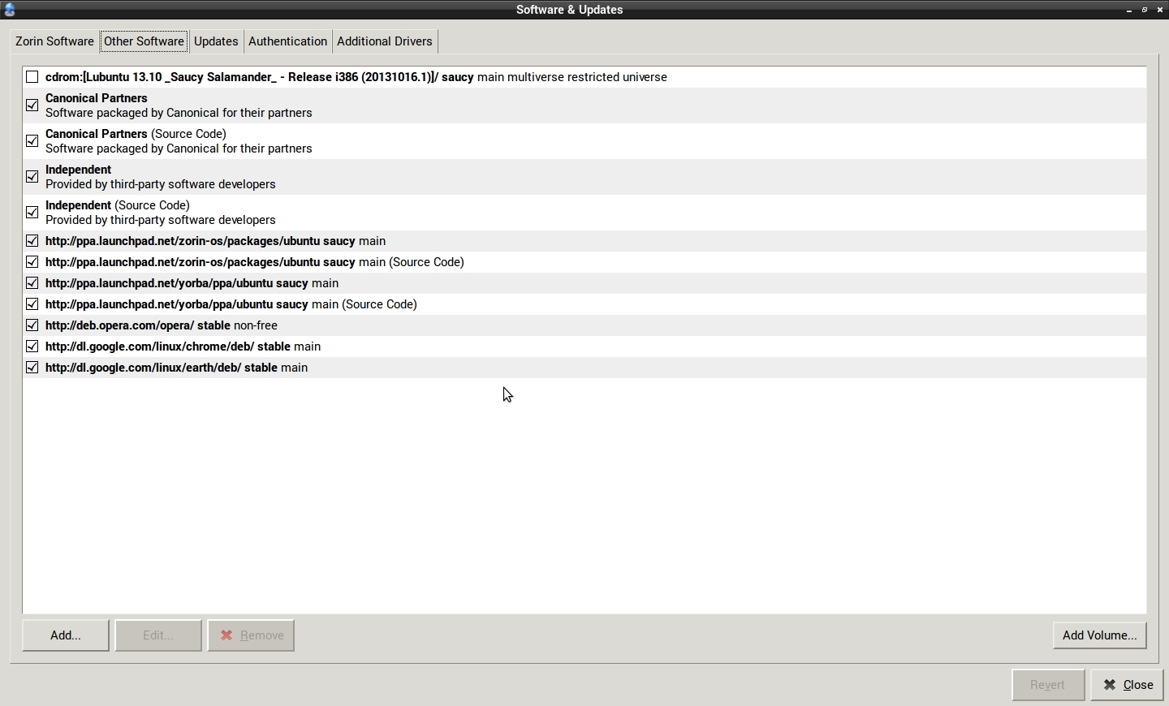Select the yorba PPA saucy main (Source Code) row
Screen dimensions: 1169x706
point(231,304)
